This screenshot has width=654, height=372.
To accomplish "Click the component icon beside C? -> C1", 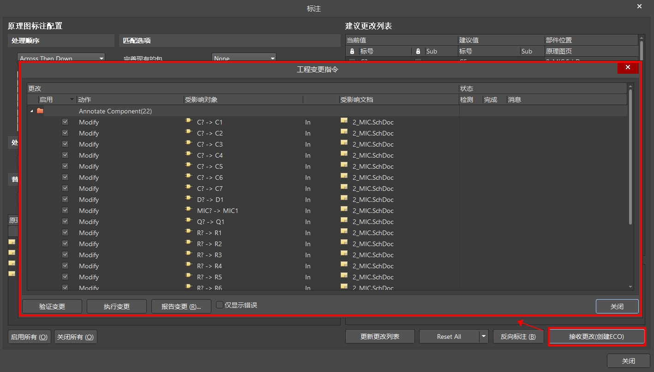I will click(188, 122).
